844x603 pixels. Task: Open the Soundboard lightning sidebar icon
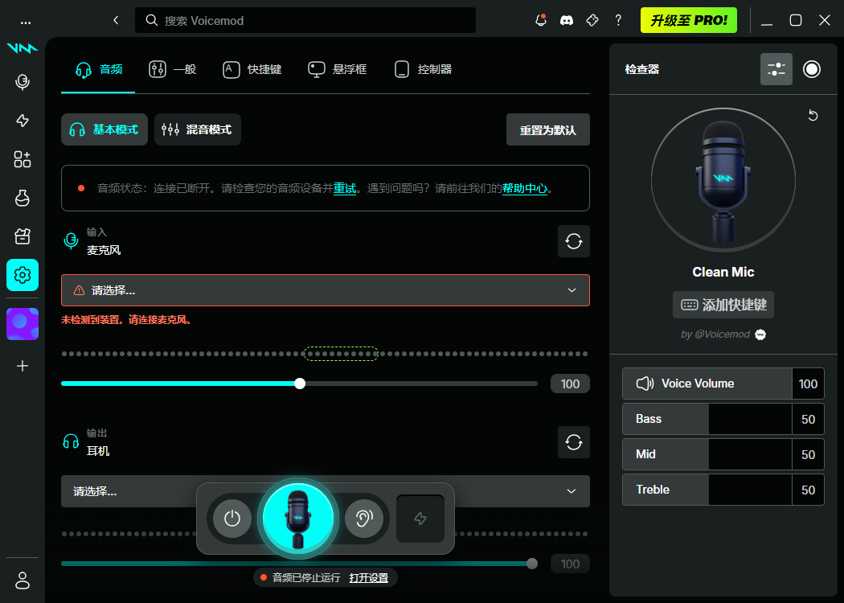(x=23, y=121)
